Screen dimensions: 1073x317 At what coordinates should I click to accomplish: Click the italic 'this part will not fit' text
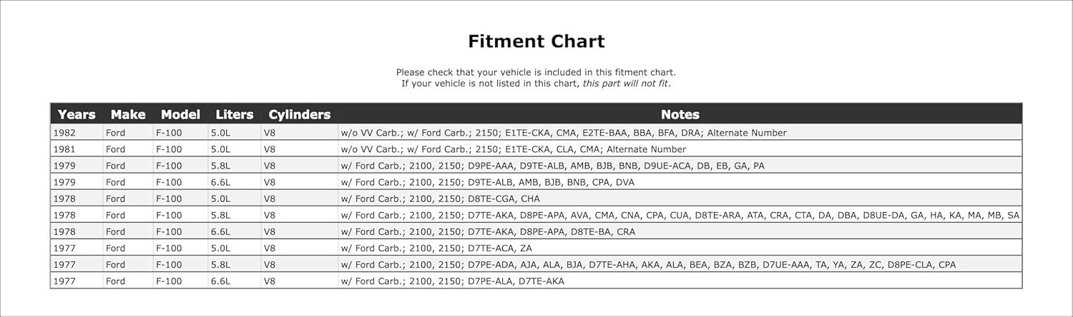click(626, 84)
